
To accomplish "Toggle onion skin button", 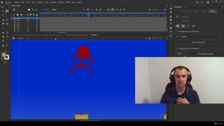I will (97, 9).
